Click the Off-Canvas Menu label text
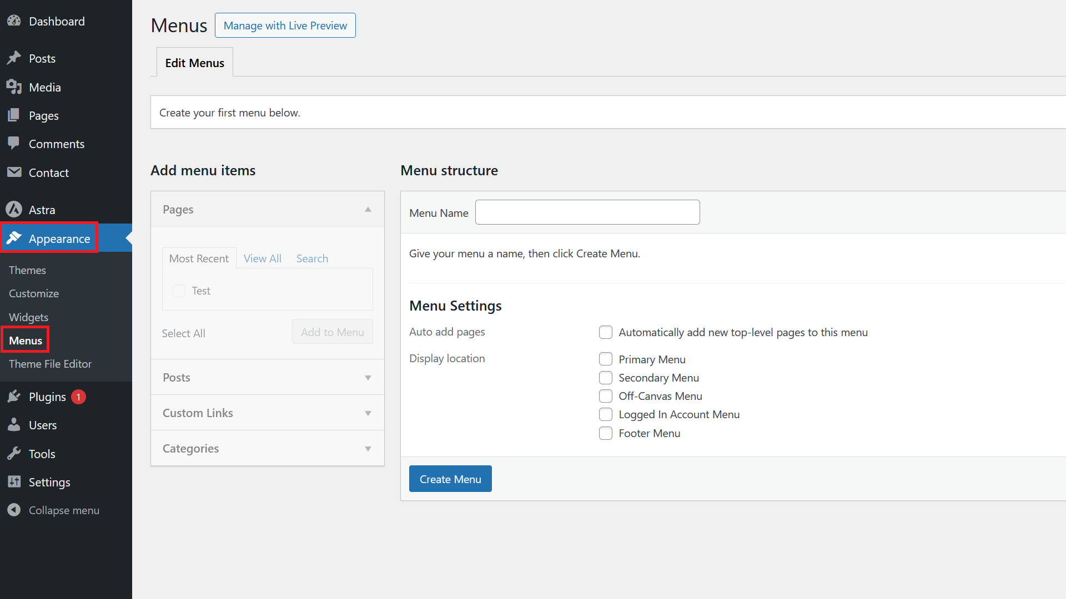Image resolution: width=1066 pixels, height=599 pixels. coord(660,396)
